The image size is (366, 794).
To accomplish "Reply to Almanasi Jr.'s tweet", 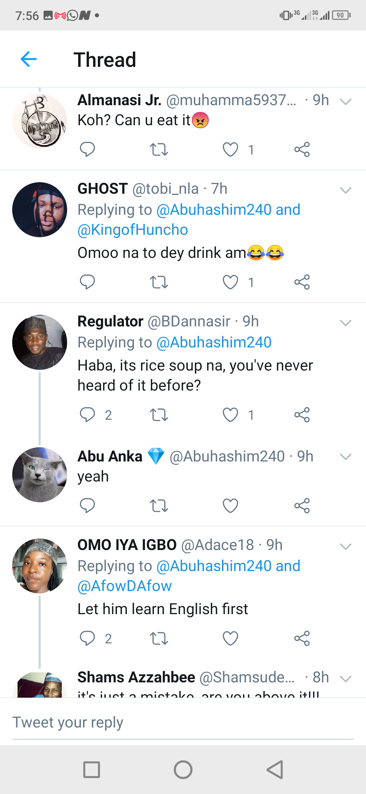I will pos(87,149).
